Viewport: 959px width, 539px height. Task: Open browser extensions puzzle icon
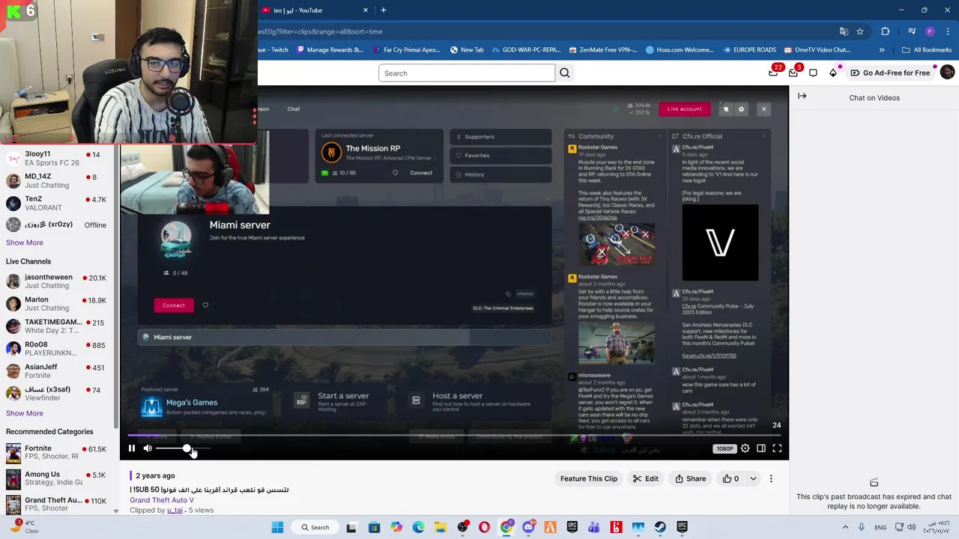click(885, 31)
